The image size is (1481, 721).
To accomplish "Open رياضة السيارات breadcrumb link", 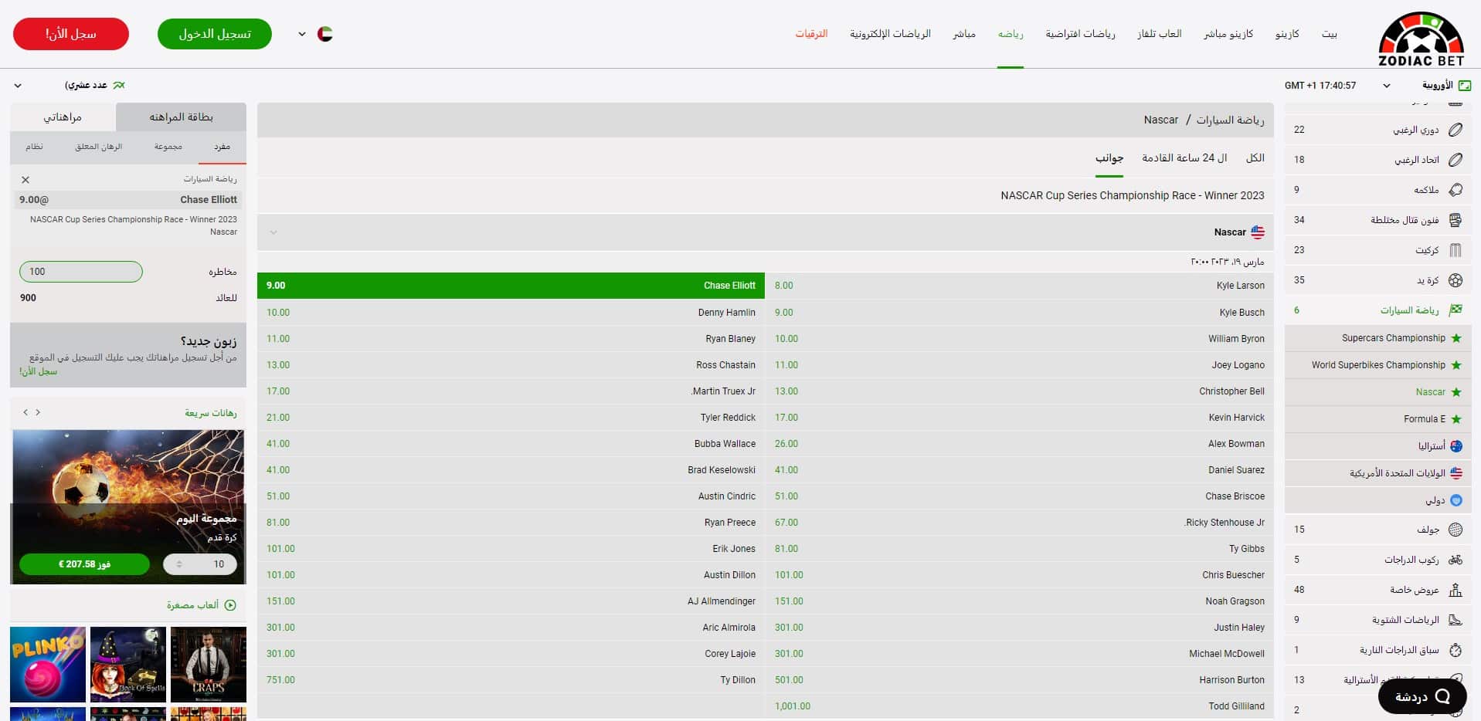I will click(1230, 120).
